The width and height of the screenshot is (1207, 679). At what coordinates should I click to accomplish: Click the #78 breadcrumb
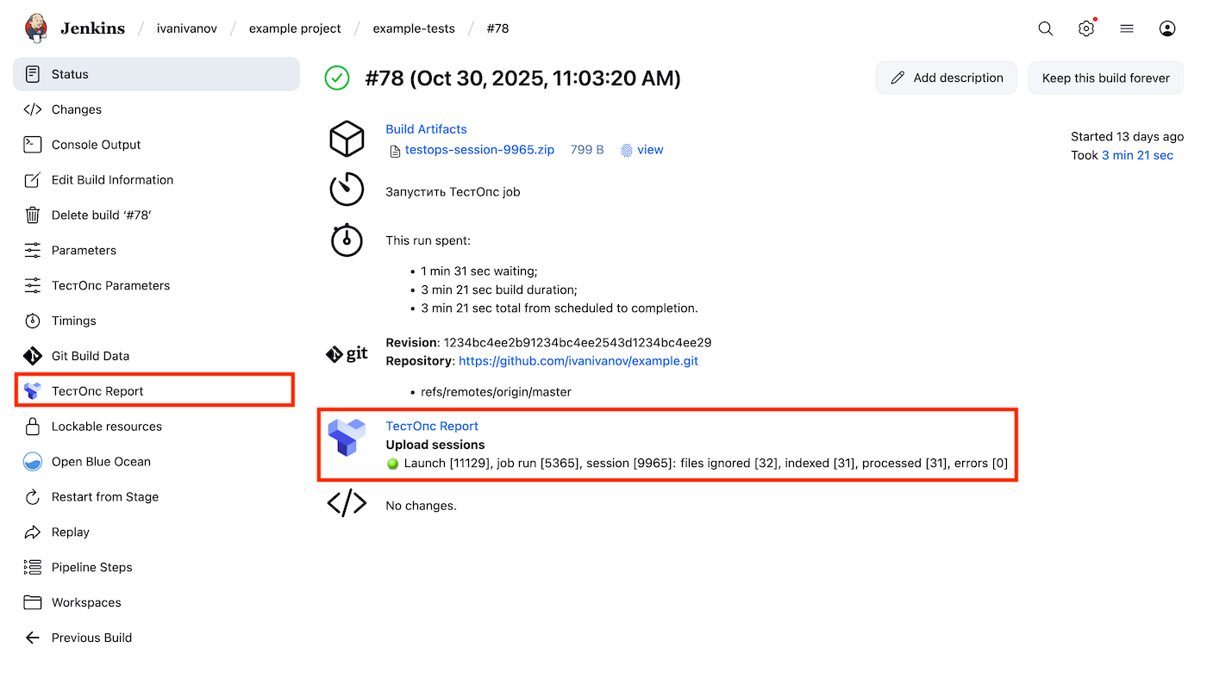coord(497,28)
